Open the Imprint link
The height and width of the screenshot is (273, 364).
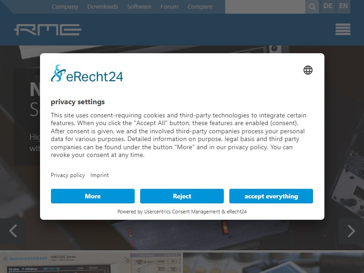pos(100,175)
